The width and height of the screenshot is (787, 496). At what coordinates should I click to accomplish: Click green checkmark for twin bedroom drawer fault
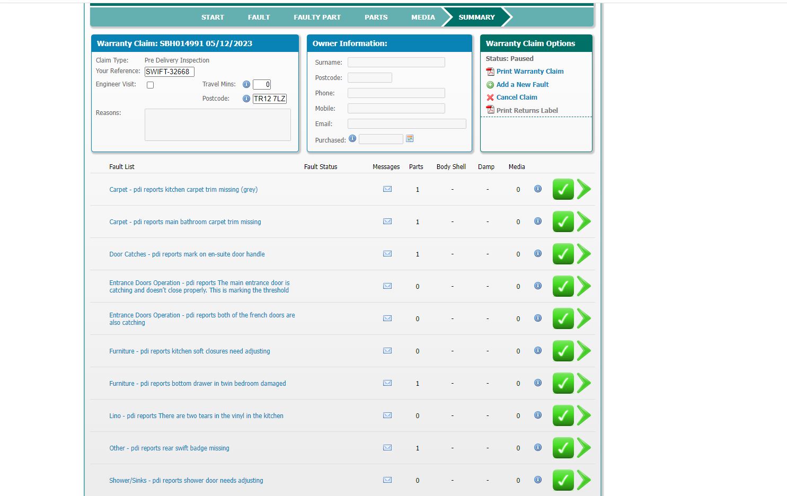(x=563, y=383)
